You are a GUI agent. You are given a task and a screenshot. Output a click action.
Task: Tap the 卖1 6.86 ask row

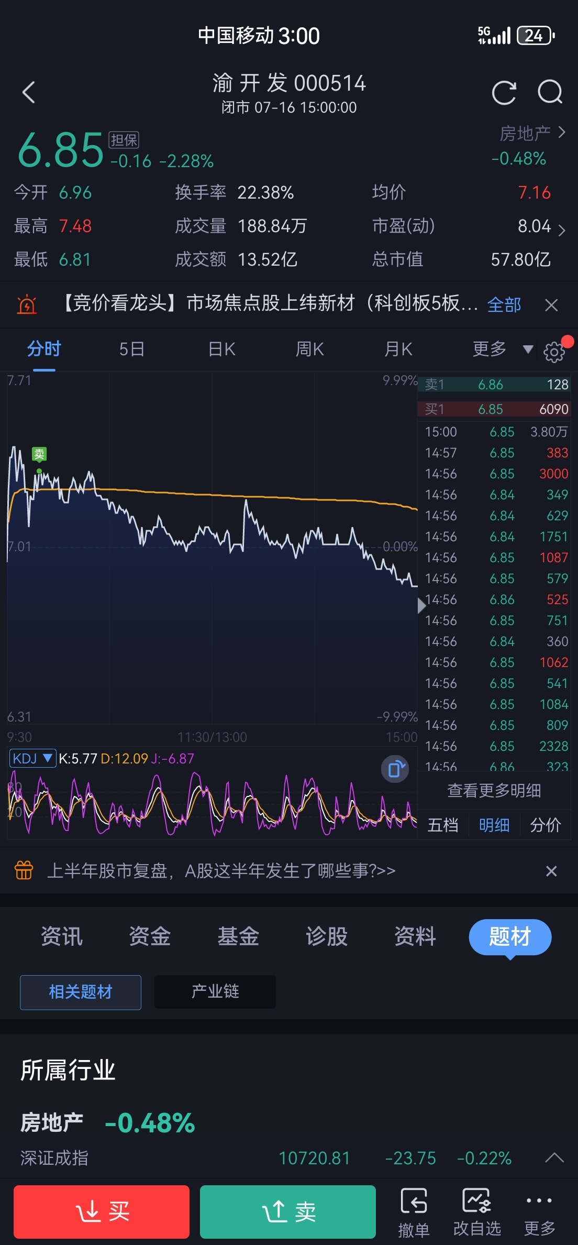(x=494, y=385)
